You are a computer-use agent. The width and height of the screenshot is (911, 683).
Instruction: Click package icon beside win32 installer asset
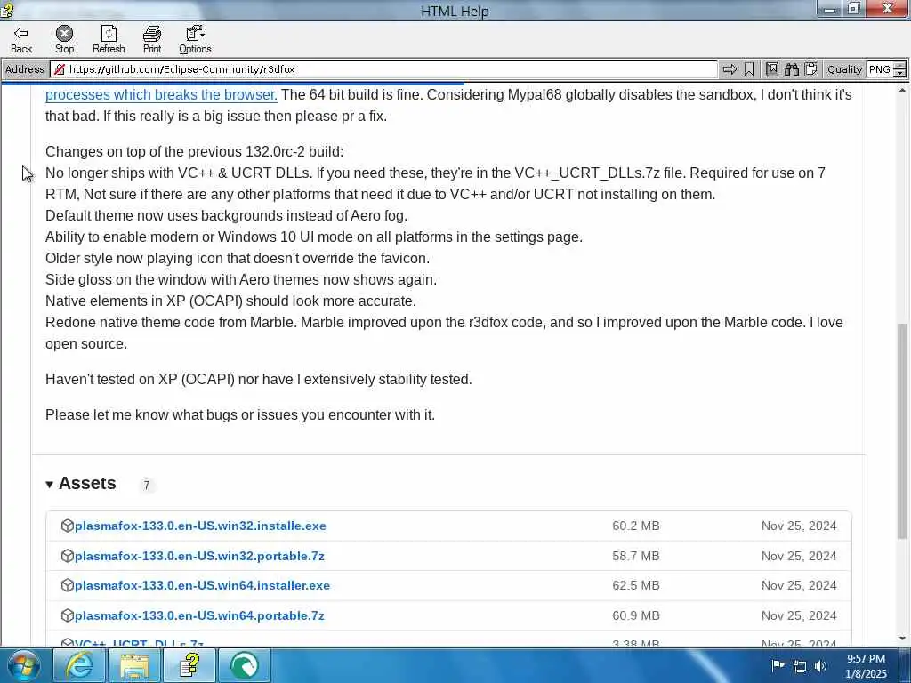(x=68, y=526)
